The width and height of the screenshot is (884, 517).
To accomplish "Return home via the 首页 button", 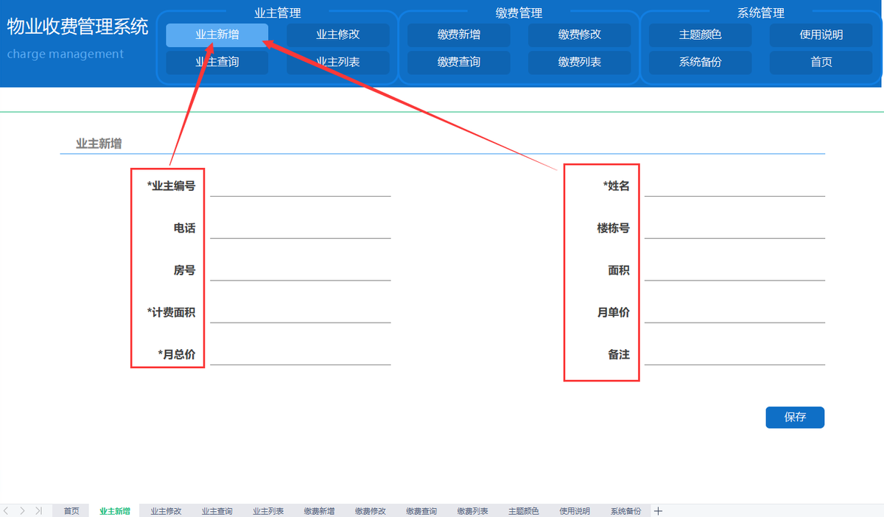I will coord(821,62).
